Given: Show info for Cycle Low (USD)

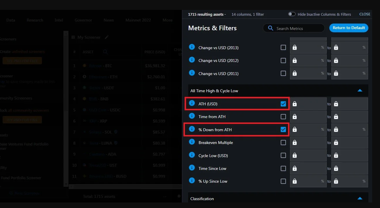Looking at the screenshot, I should pyautogui.click(x=192, y=155).
